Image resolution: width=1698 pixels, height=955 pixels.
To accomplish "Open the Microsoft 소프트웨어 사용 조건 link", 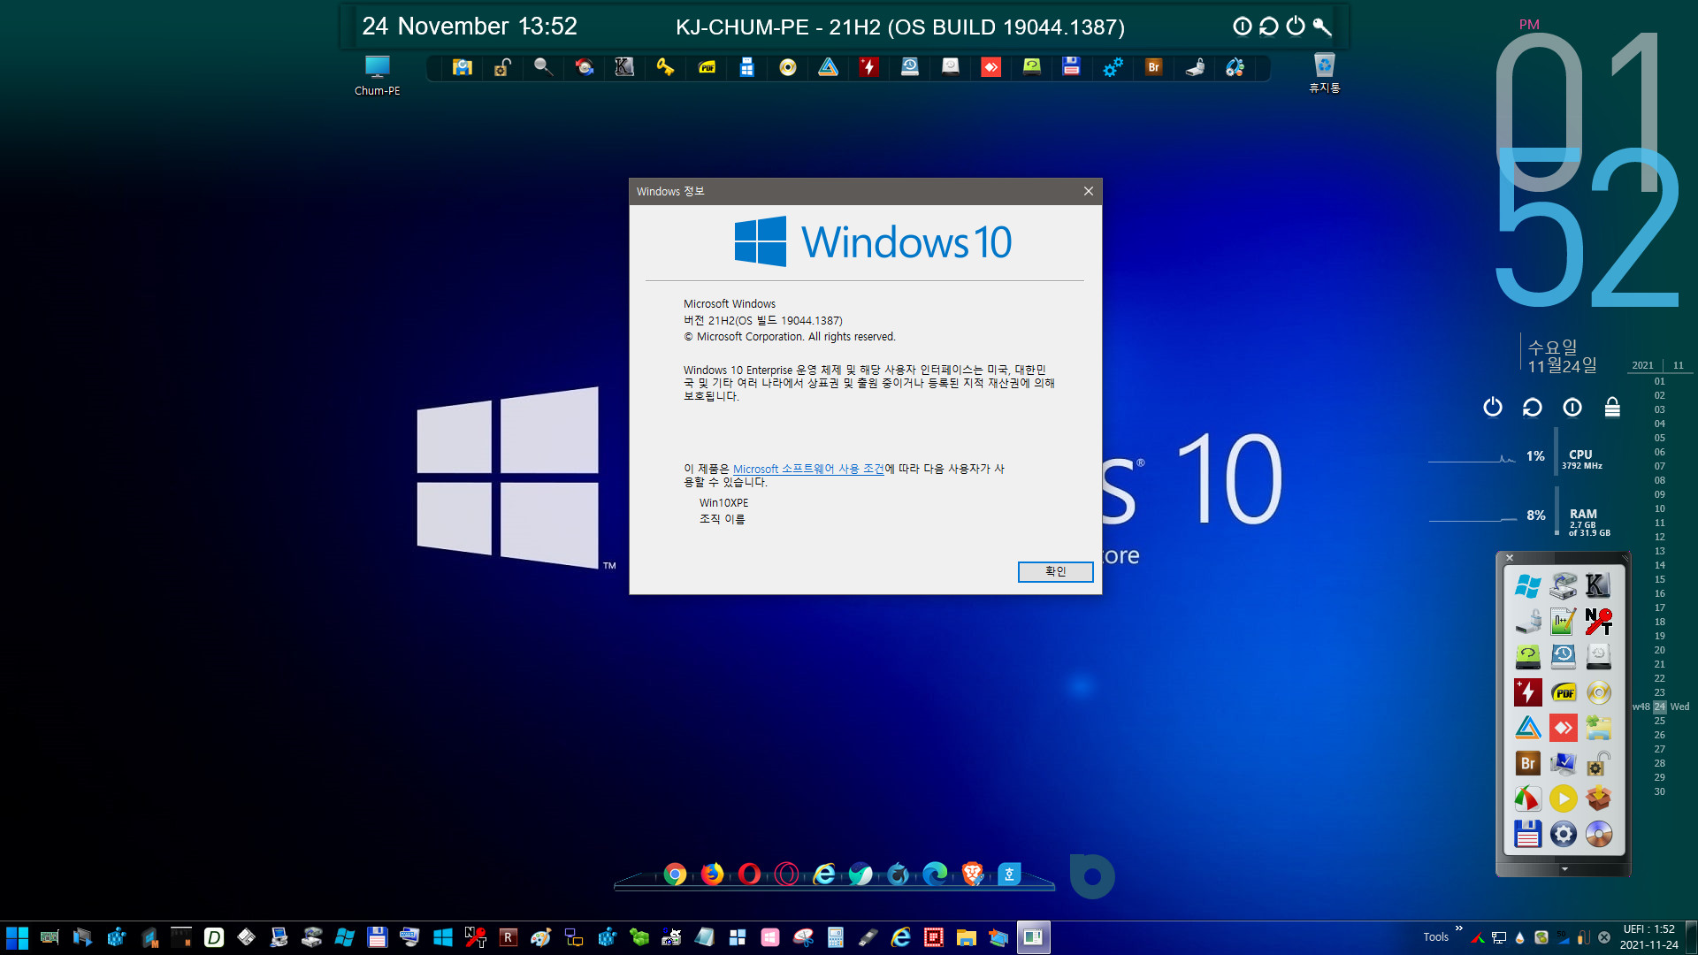I will coord(808,469).
